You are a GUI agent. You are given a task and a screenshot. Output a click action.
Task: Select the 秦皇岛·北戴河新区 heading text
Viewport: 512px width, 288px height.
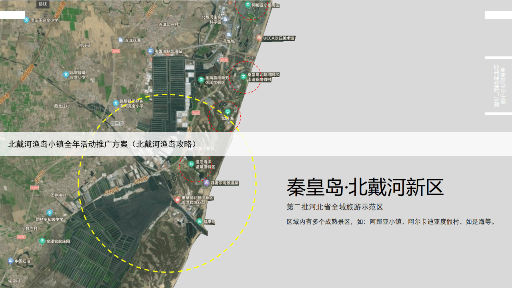coord(365,187)
